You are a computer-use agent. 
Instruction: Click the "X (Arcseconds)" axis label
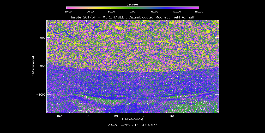tap(132, 119)
